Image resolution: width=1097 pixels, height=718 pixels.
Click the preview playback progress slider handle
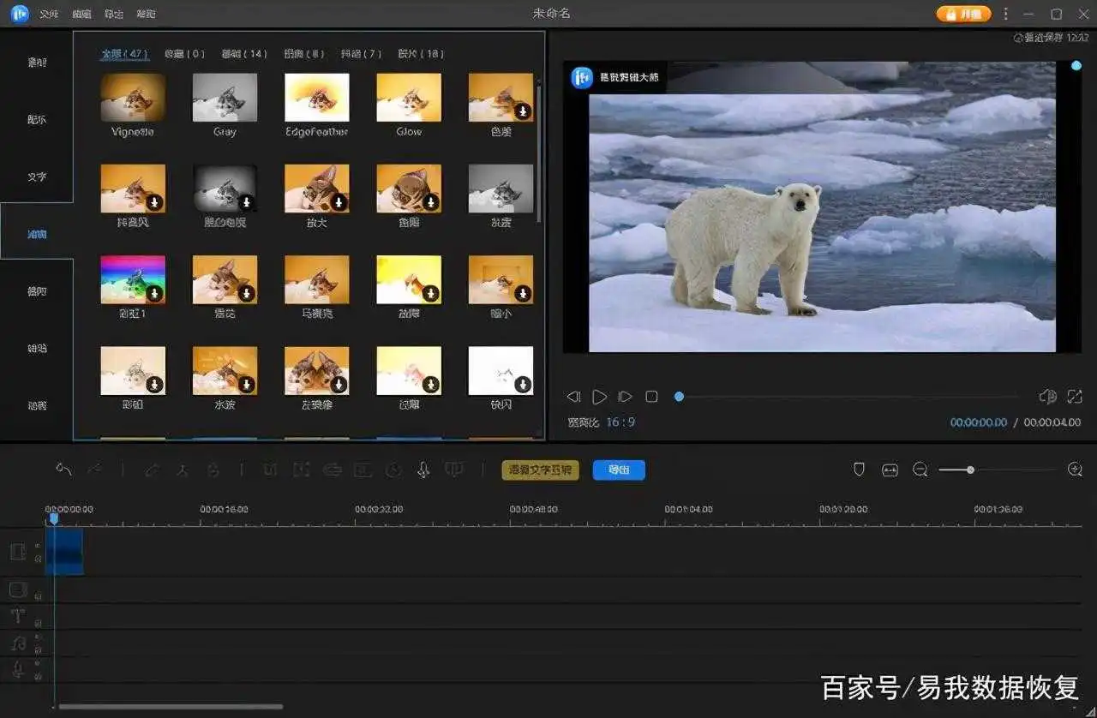click(x=679, y=397)
